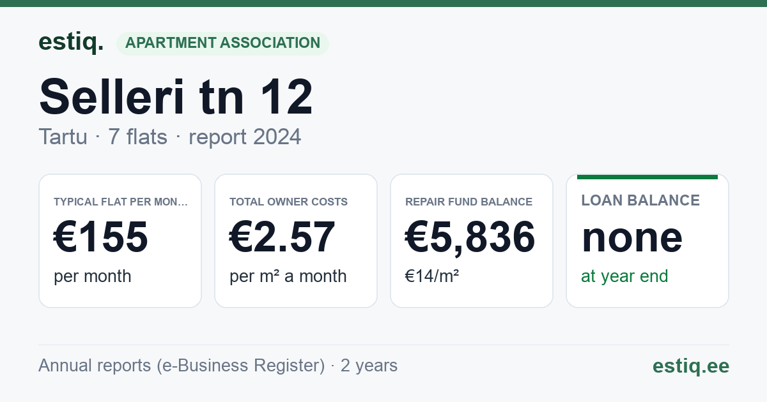The image size is (767, 402).
Task: Click the €5,836 value
Action: pos(470,237)
